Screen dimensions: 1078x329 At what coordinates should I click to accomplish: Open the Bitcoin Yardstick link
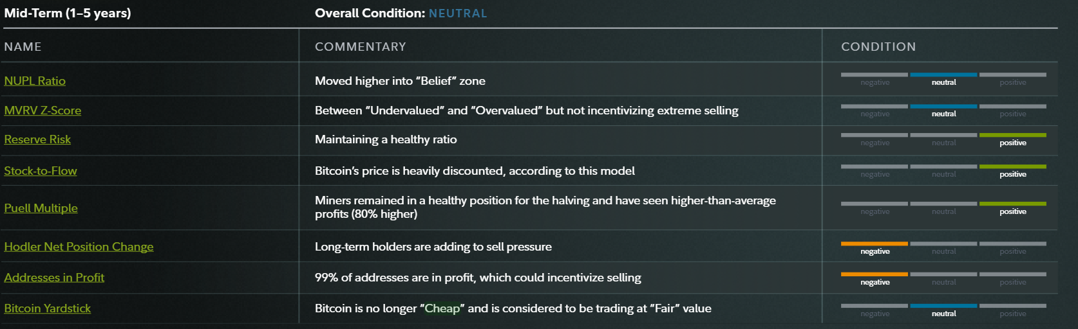tap(47, 308)
